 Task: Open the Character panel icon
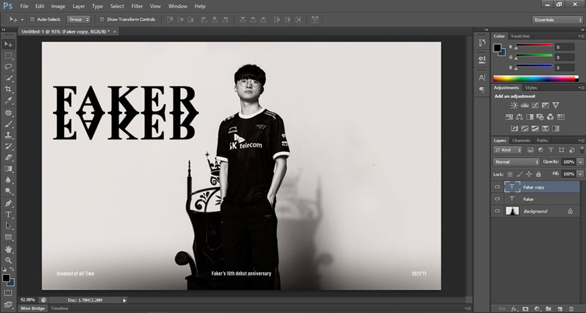point(482,78)
